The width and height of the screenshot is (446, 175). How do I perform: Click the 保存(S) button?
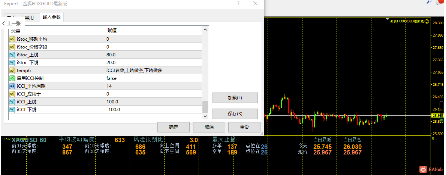235,114
